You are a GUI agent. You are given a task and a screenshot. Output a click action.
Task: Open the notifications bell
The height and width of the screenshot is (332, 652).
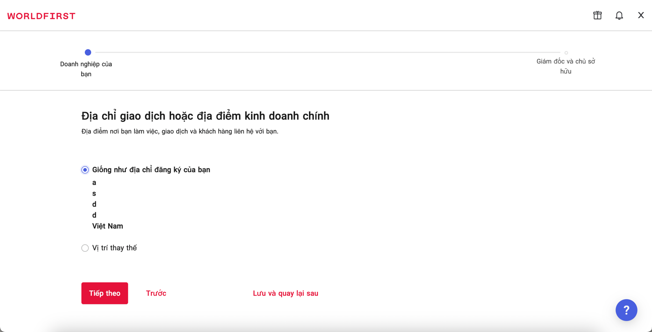(619, 16)
